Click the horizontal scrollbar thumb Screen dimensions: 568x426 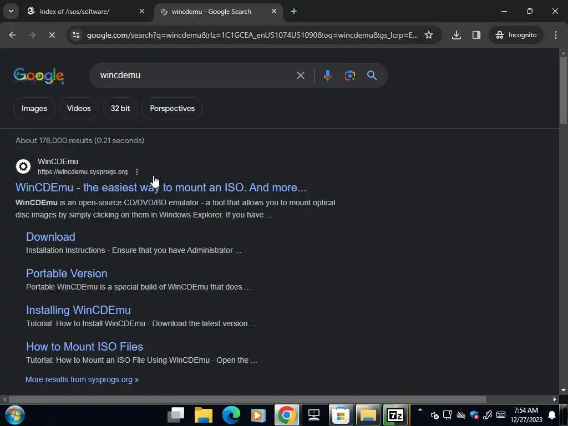tap(247, 399)
